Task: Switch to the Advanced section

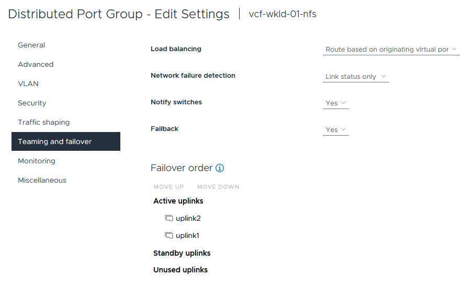Action: 36,65
